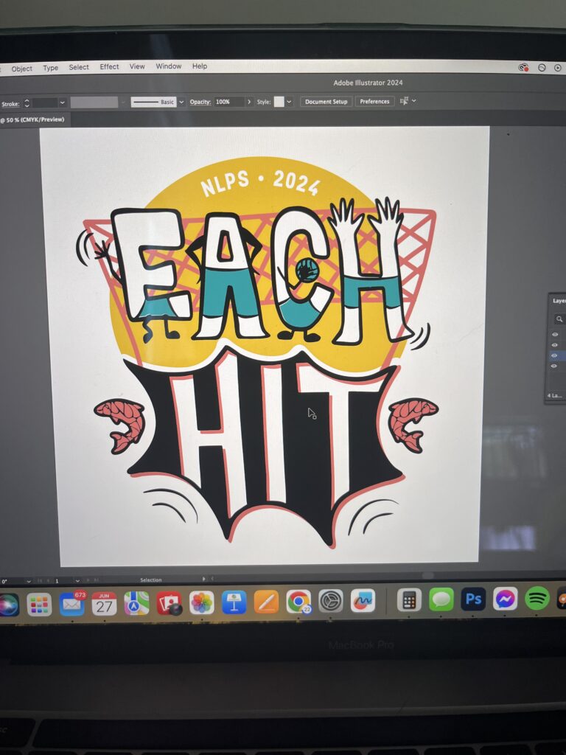Toggle the bottom layer's eye icon
The height and width of the screenshot is (755, 566).
[x=554, y=366]
